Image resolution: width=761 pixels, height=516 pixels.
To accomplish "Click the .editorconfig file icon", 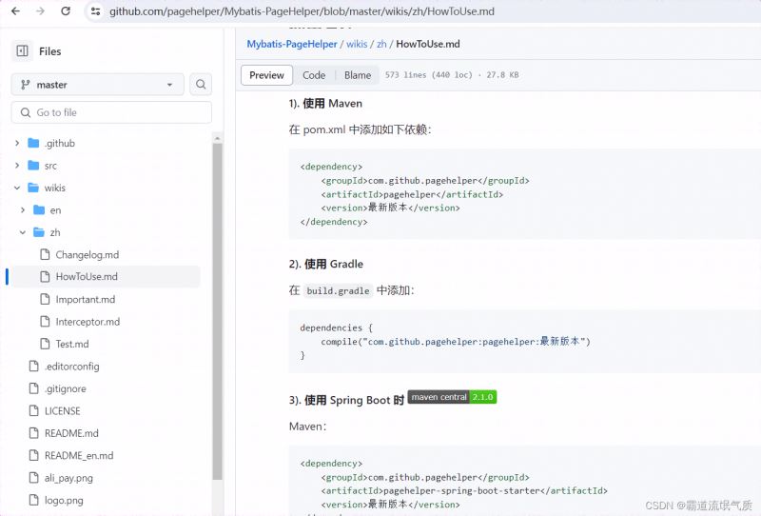I will (33, 366).
